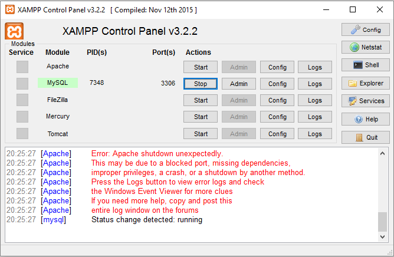This screenshot has width=394, height=257.
Task: Click the log line 'the Windows Event Viewer for more clues'
Action: (162, 191)
